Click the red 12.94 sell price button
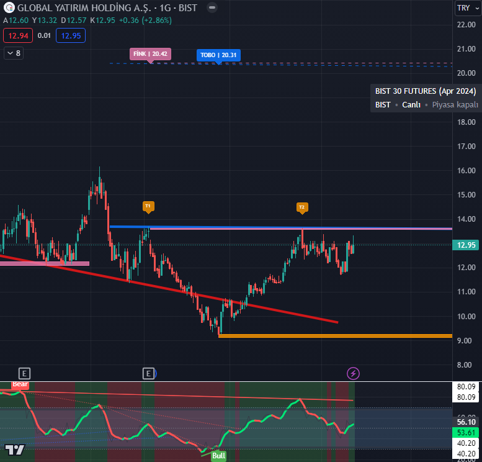The height and width of the screenshot is (462, 482). (x=18, y=35)
